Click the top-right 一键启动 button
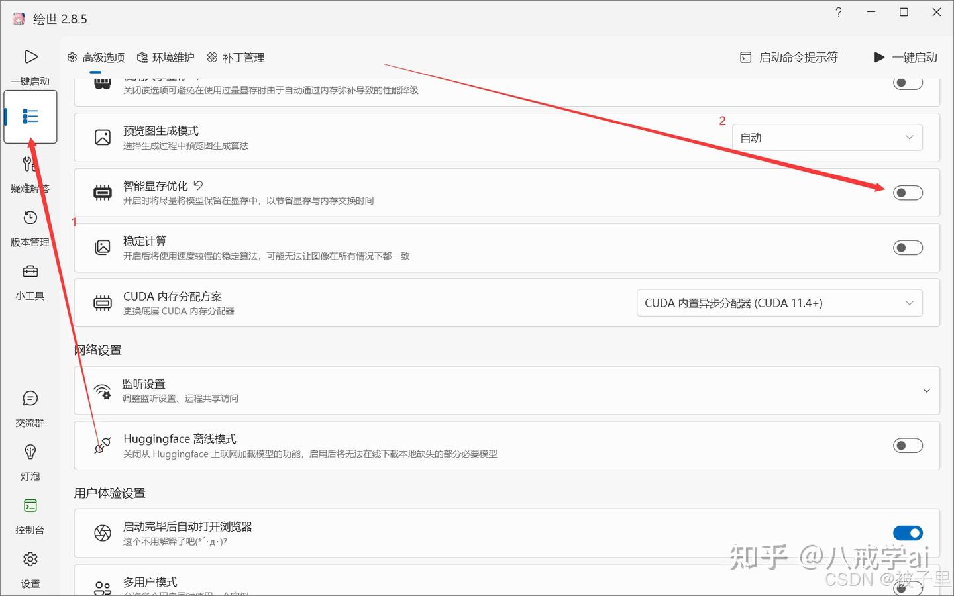This screenshot has width=954, height=596. pos(905,58)
